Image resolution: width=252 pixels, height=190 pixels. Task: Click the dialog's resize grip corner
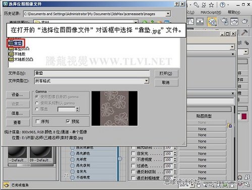pyautogui.click(x=183, y=144)
